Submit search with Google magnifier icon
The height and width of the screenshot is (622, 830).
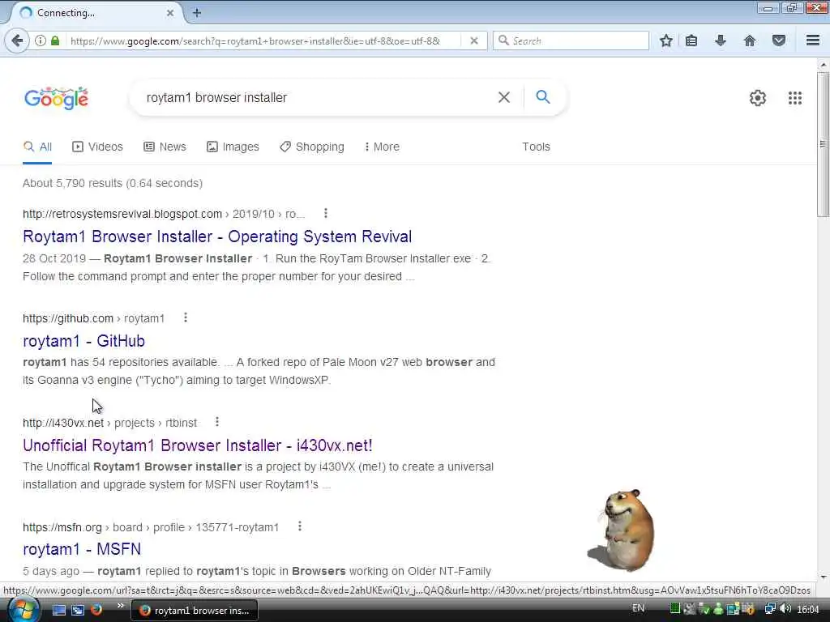pos(543,97)
